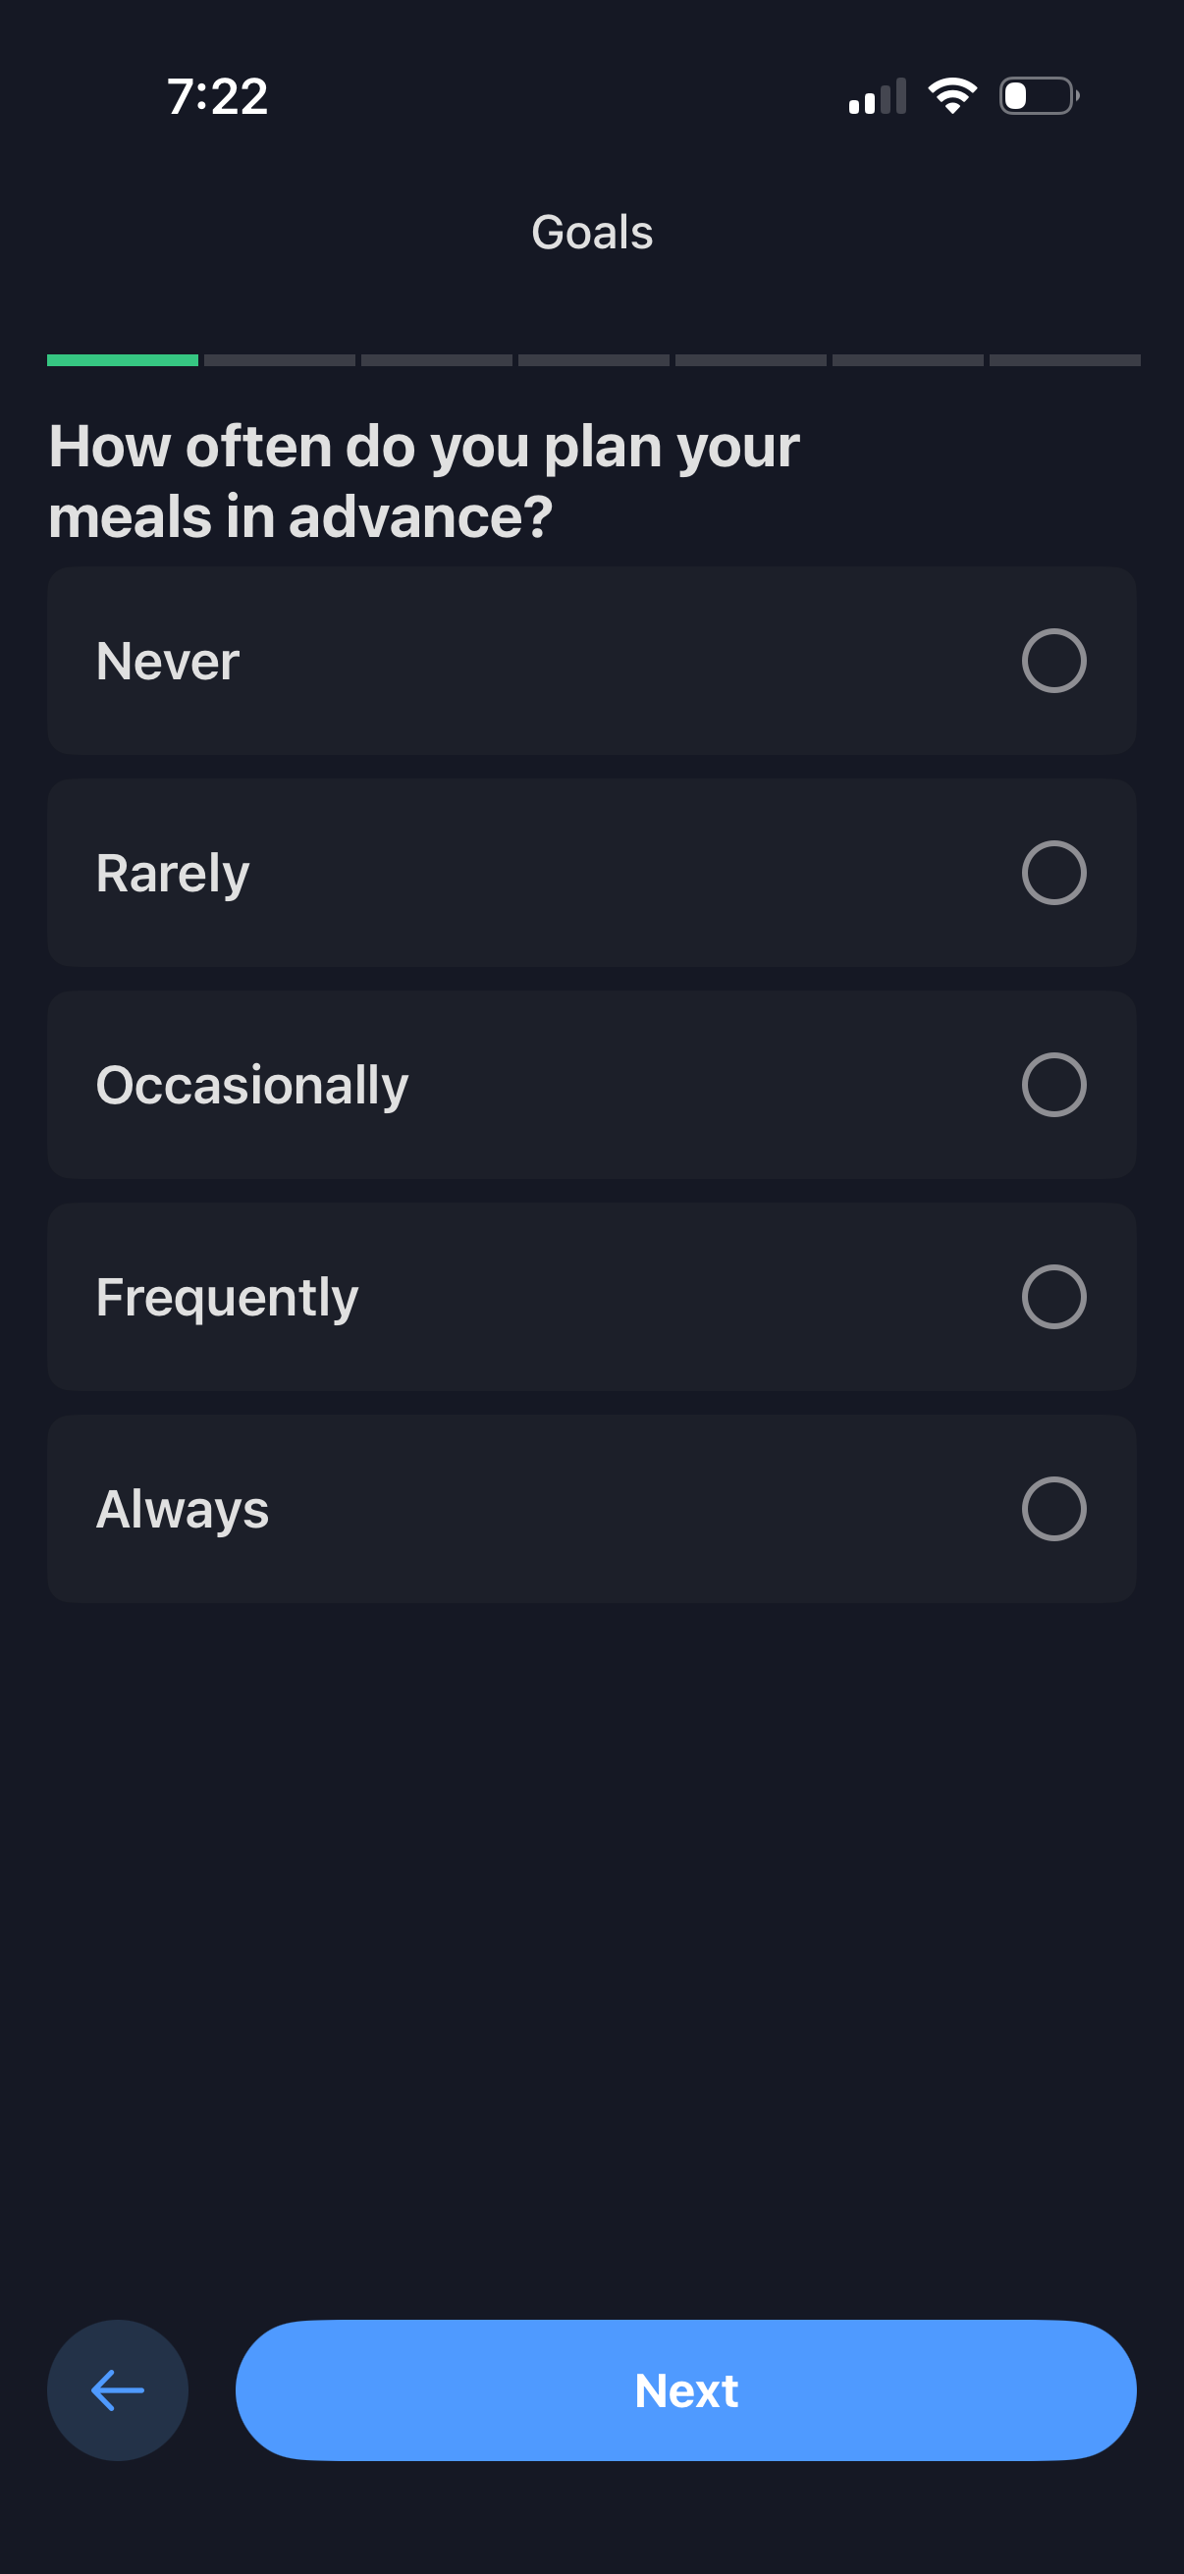Tap the last progress bar segment
The width and height of the screenshot is (1184, 2574).
click(x=1064, y=360)
